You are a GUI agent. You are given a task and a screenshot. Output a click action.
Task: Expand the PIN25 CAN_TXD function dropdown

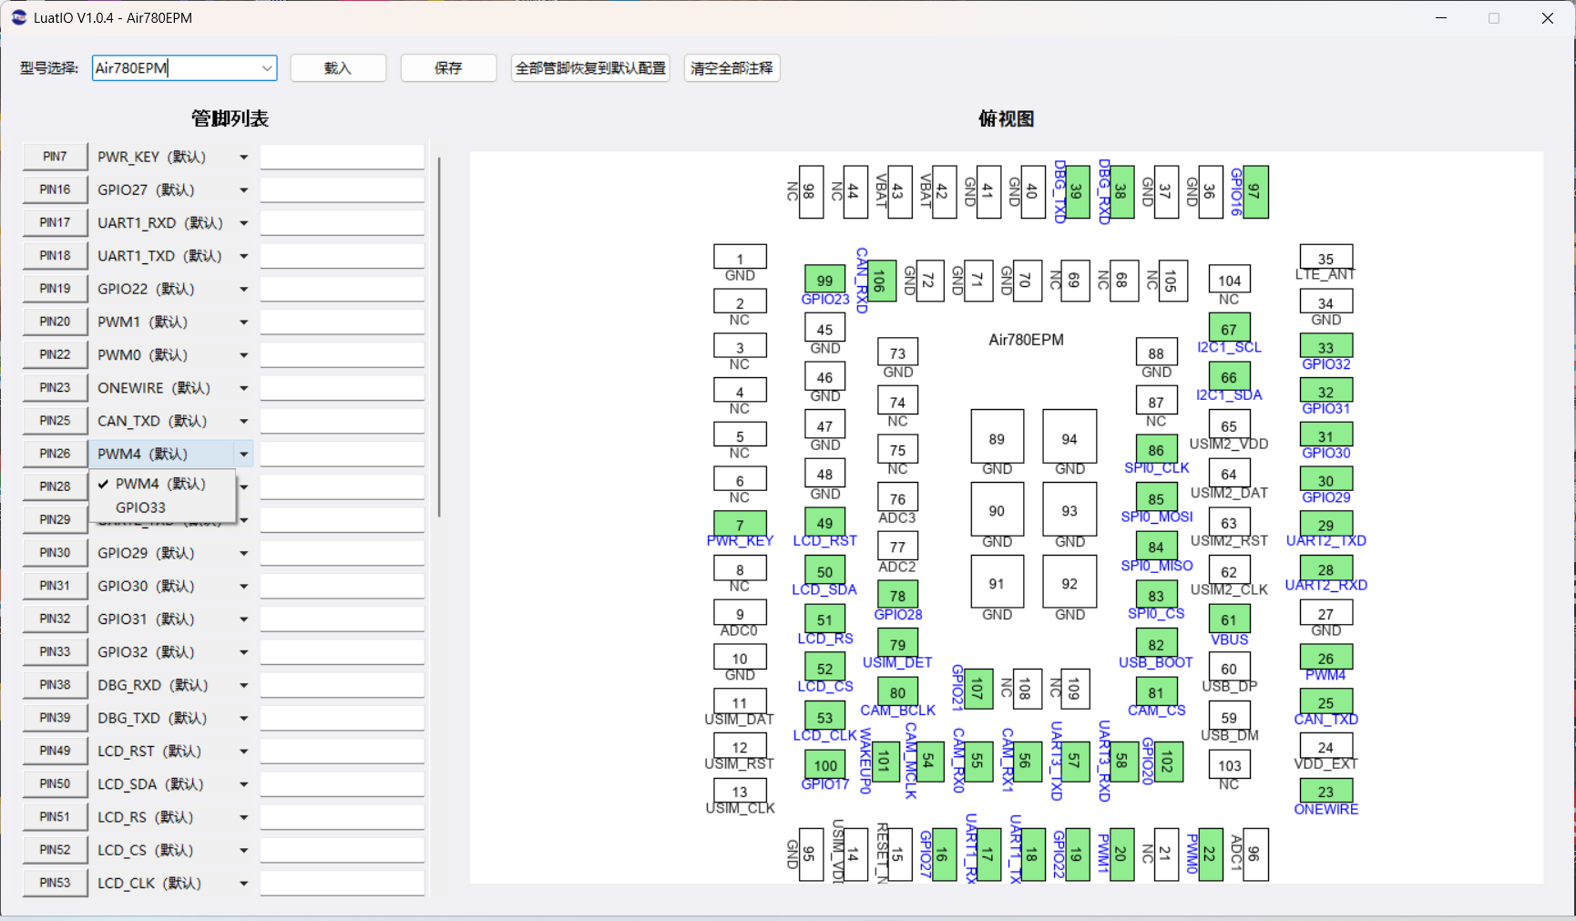(x=243, y=421)
